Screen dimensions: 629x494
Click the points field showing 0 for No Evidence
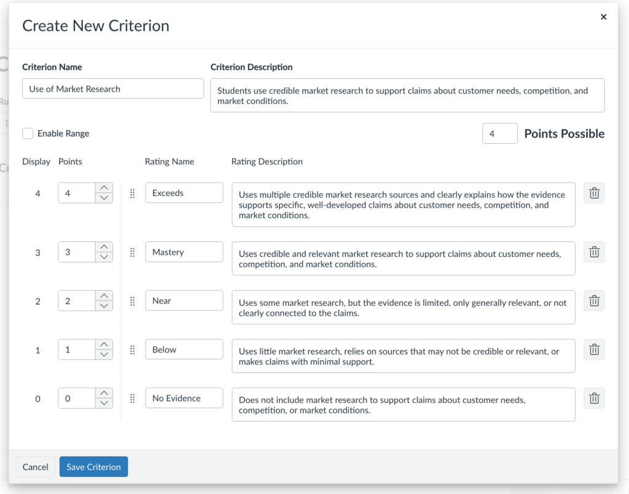[77, 398]
